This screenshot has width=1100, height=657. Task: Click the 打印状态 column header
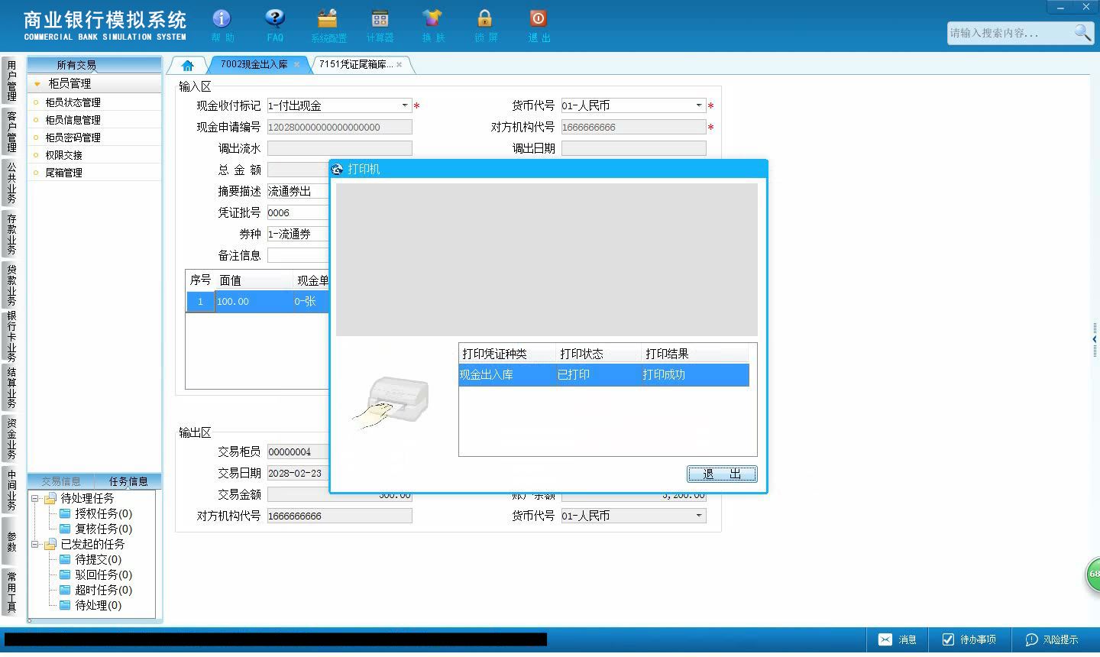(599, 354)
